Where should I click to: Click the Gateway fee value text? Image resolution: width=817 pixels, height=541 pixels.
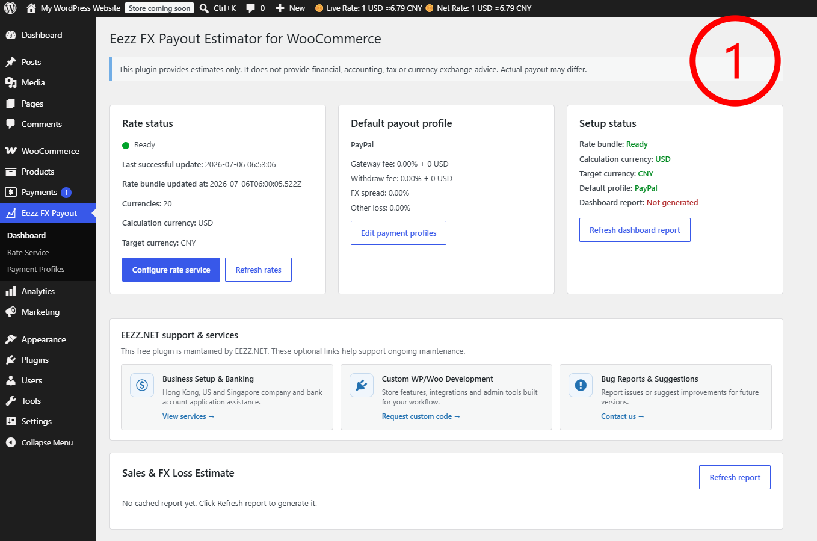tap(399, 164)
